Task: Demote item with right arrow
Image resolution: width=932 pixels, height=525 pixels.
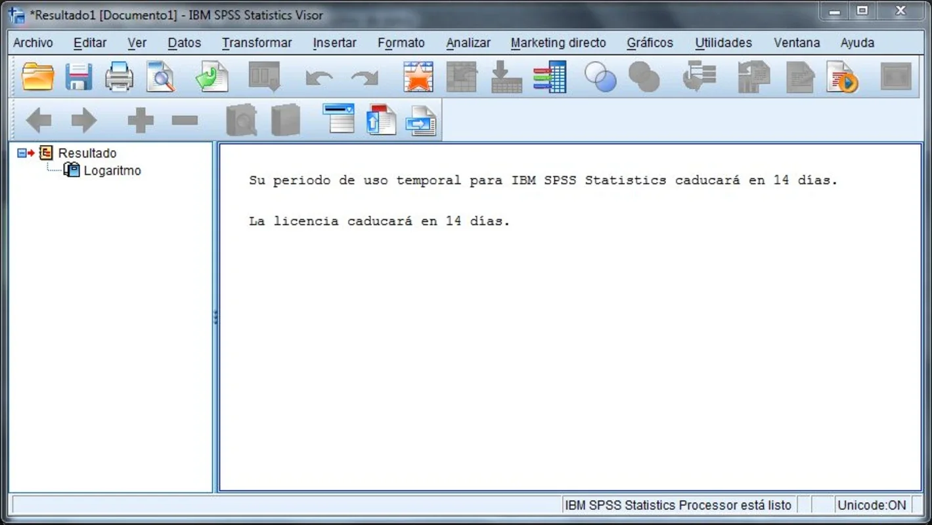Action: point(84,120)
